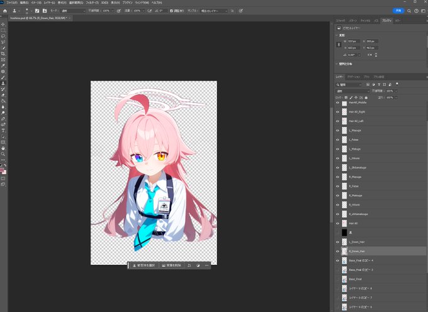This screenshot has height=312, width=428.
Task: Hide the L_Mayuge layer
Action: [337, 131]
